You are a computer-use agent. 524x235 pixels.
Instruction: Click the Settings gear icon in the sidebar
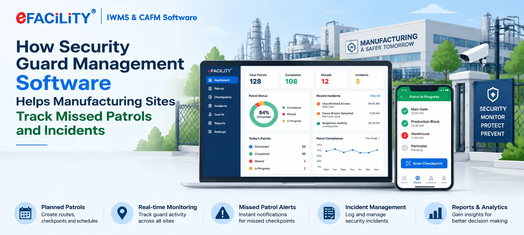pyautogui.click(x=210, y=132)
